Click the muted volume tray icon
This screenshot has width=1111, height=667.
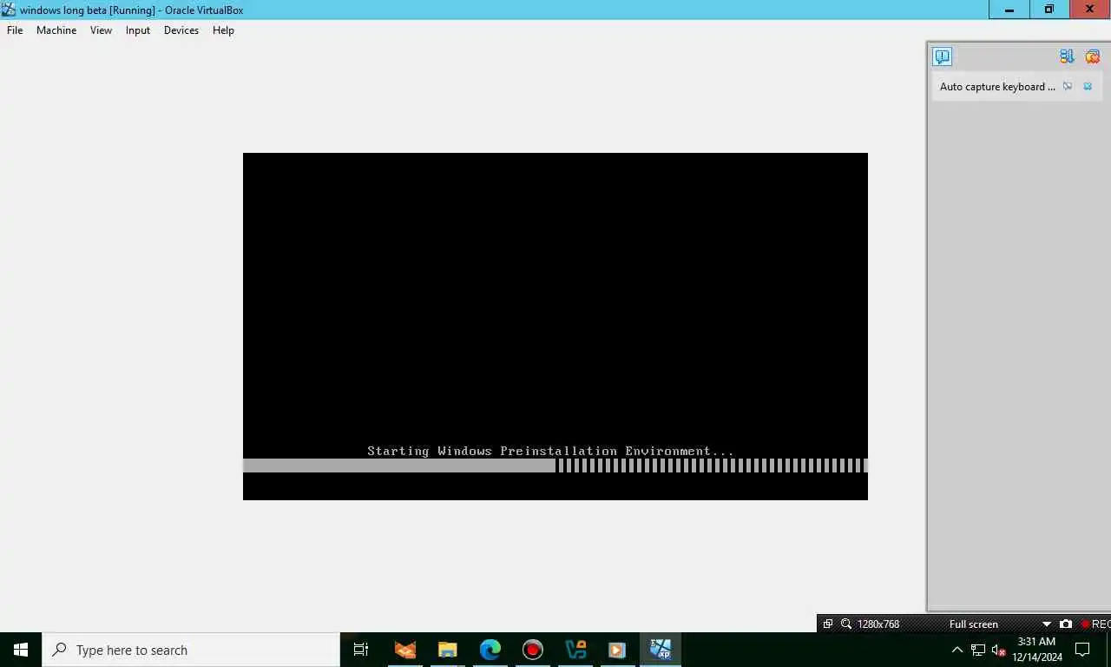(x=998, y=650)
